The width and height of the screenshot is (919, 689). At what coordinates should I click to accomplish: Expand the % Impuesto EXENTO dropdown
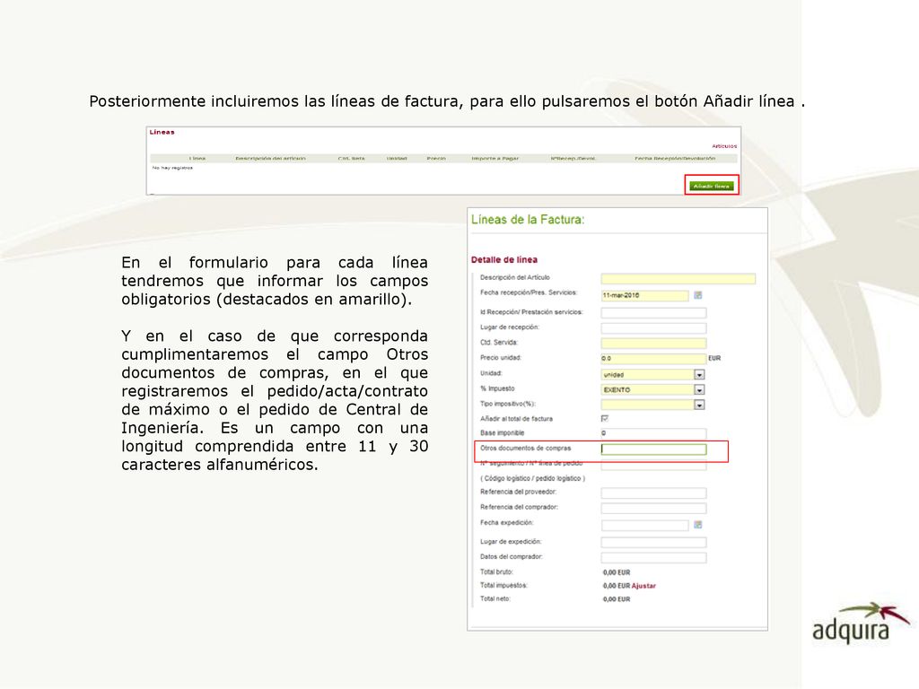coord(698,389)
